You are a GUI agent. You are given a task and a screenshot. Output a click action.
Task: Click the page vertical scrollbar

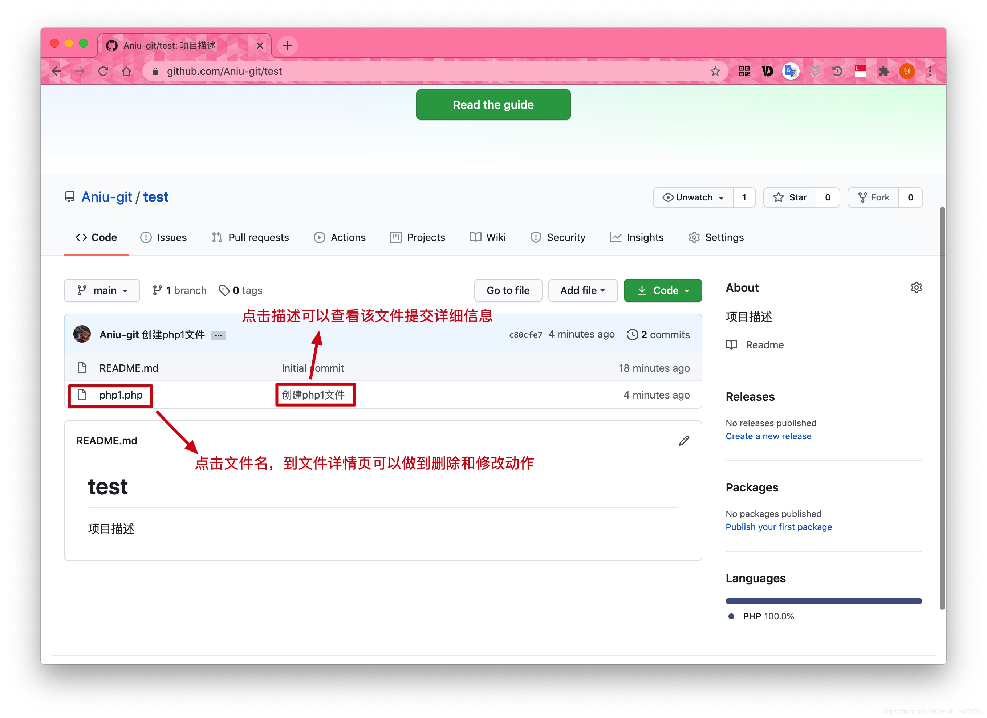tap(942, 408)
